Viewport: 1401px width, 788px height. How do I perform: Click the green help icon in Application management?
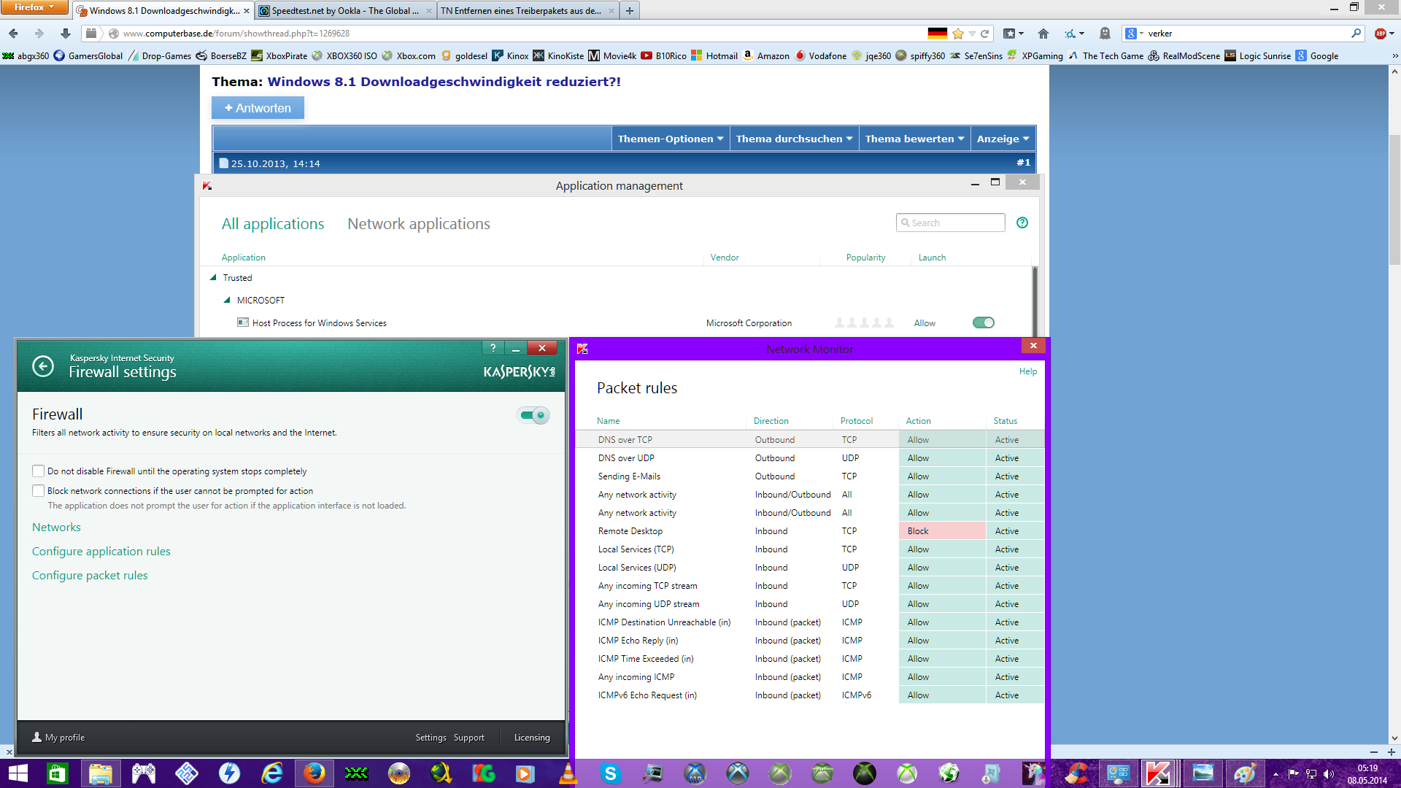1022,223
